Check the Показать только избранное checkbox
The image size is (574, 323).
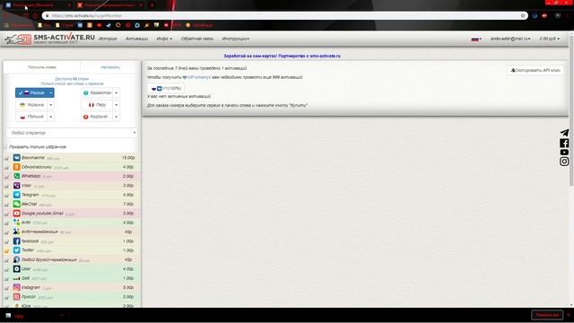(x=5, y=147)
